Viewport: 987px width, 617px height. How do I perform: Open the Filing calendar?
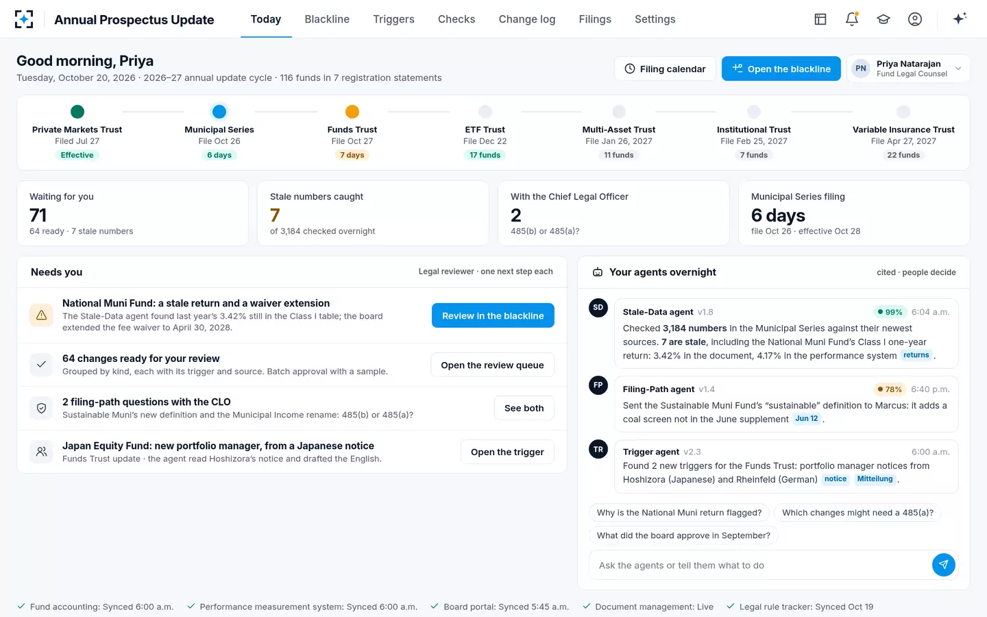666,69
